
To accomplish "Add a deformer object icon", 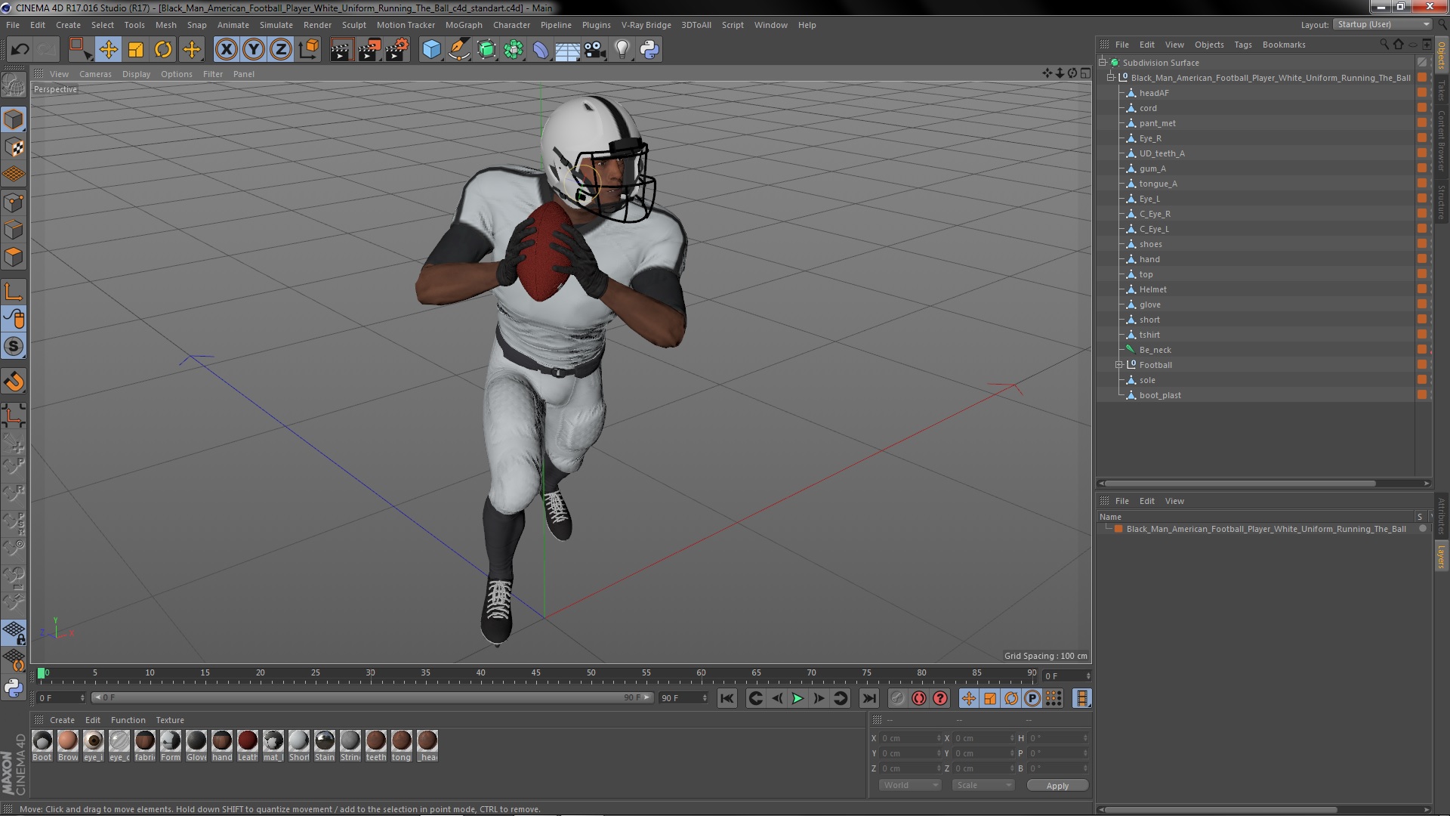I will tap(541, 50).
